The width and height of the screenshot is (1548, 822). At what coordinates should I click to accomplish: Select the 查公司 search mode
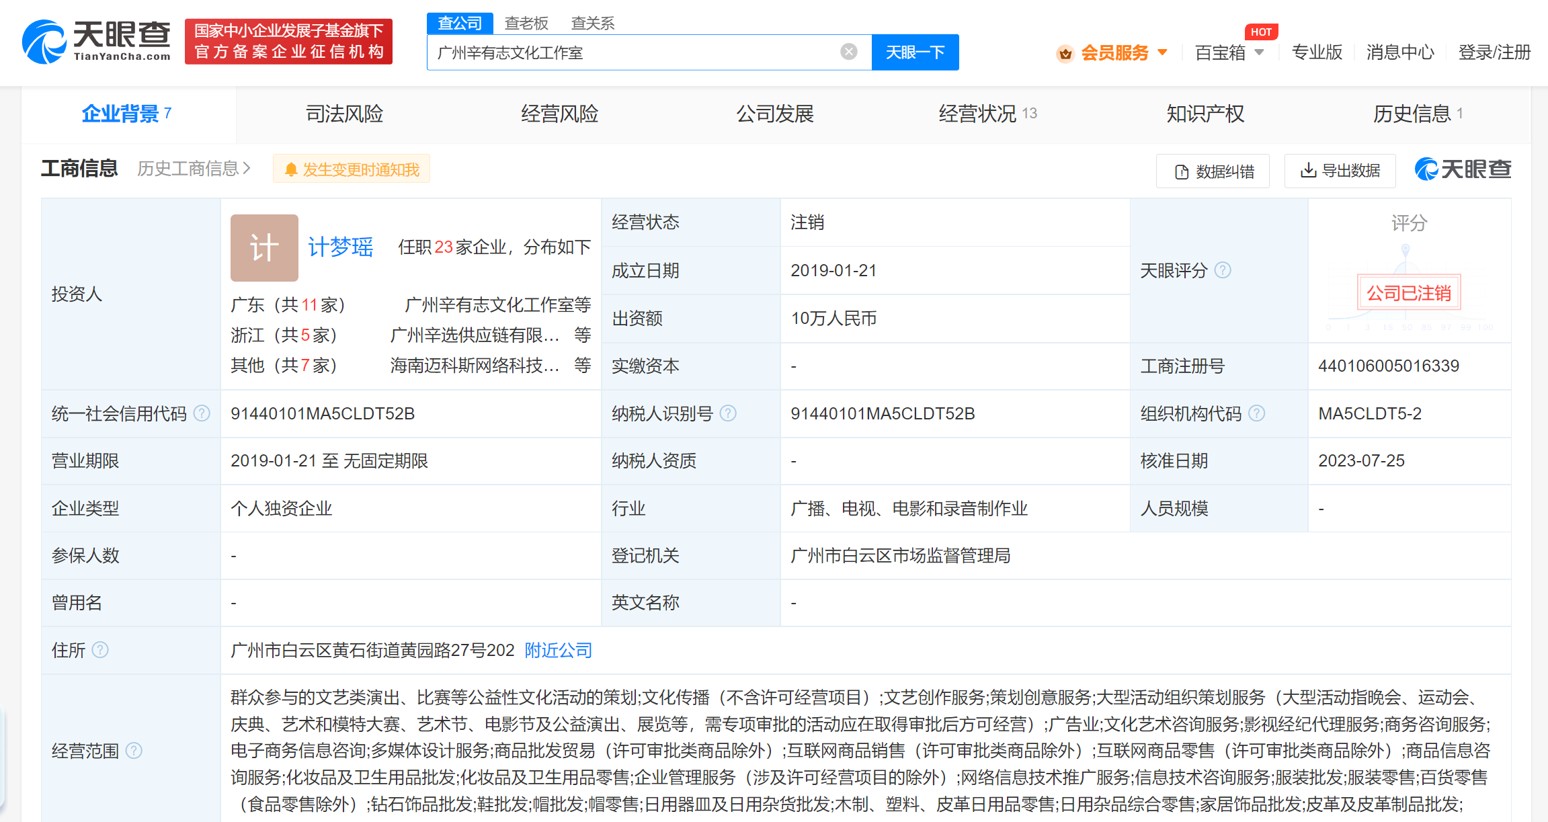459,22
